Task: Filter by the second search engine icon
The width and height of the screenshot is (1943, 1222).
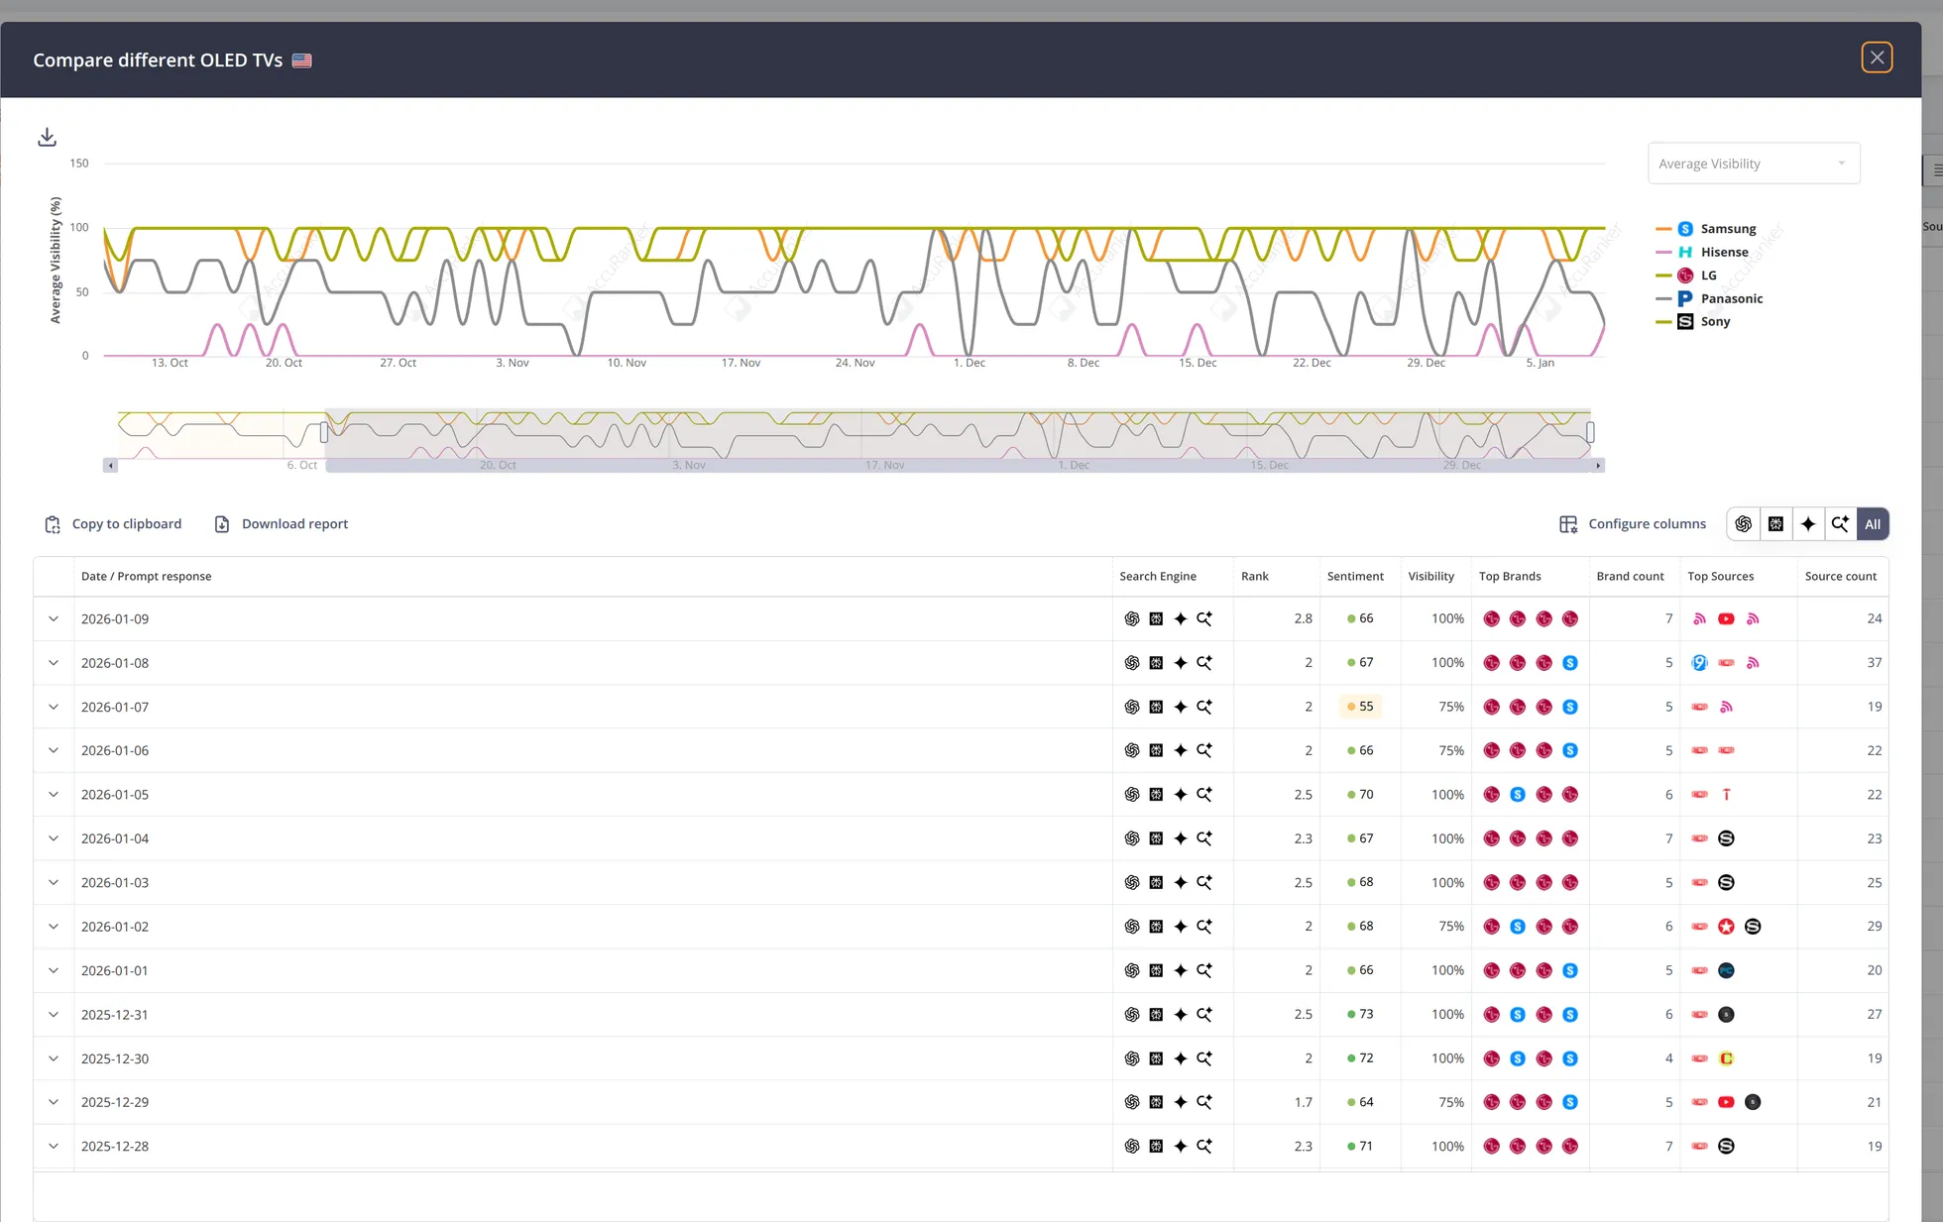Action: [1775, 524]
